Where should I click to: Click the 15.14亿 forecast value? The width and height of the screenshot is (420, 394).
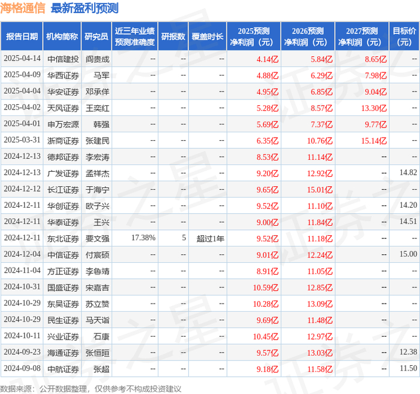click(x=374, y=141)
